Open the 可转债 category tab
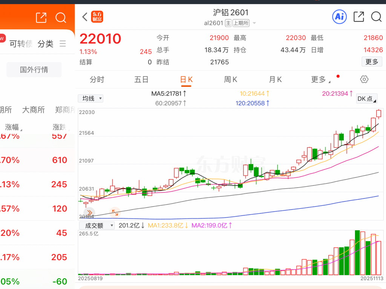The height and width of the screenshot is (289, 386). point(21,44)
